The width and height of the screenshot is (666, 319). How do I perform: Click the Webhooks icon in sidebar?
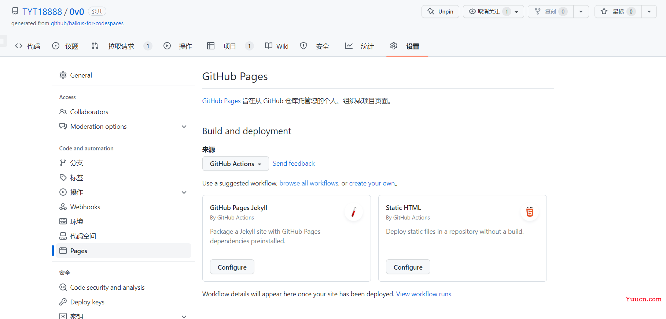click(63, 207)
